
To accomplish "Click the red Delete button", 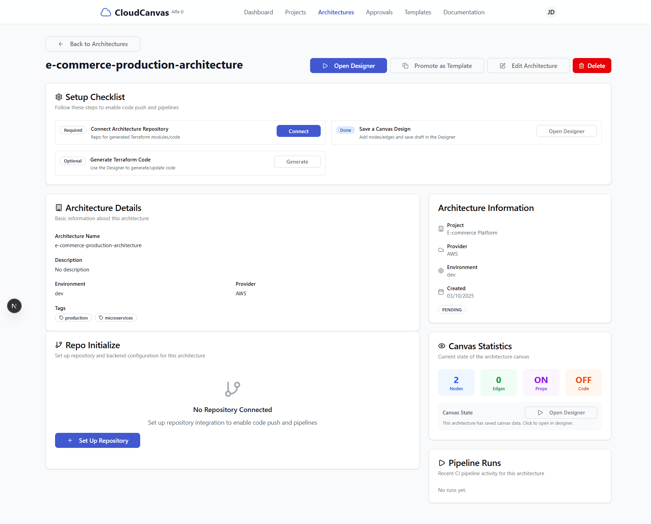I will coord(592,66).
